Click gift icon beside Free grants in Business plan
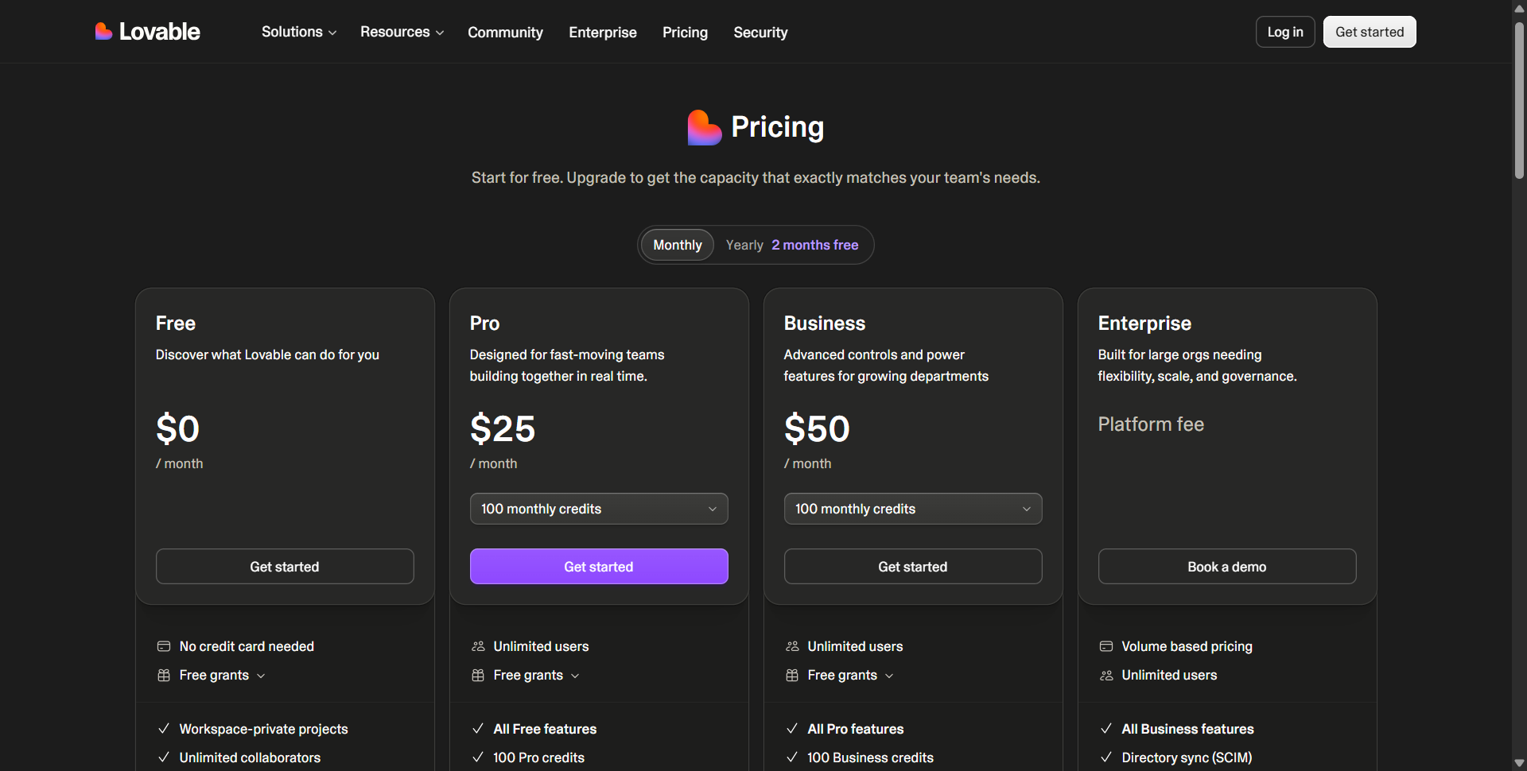 click(x=792, y=675)
